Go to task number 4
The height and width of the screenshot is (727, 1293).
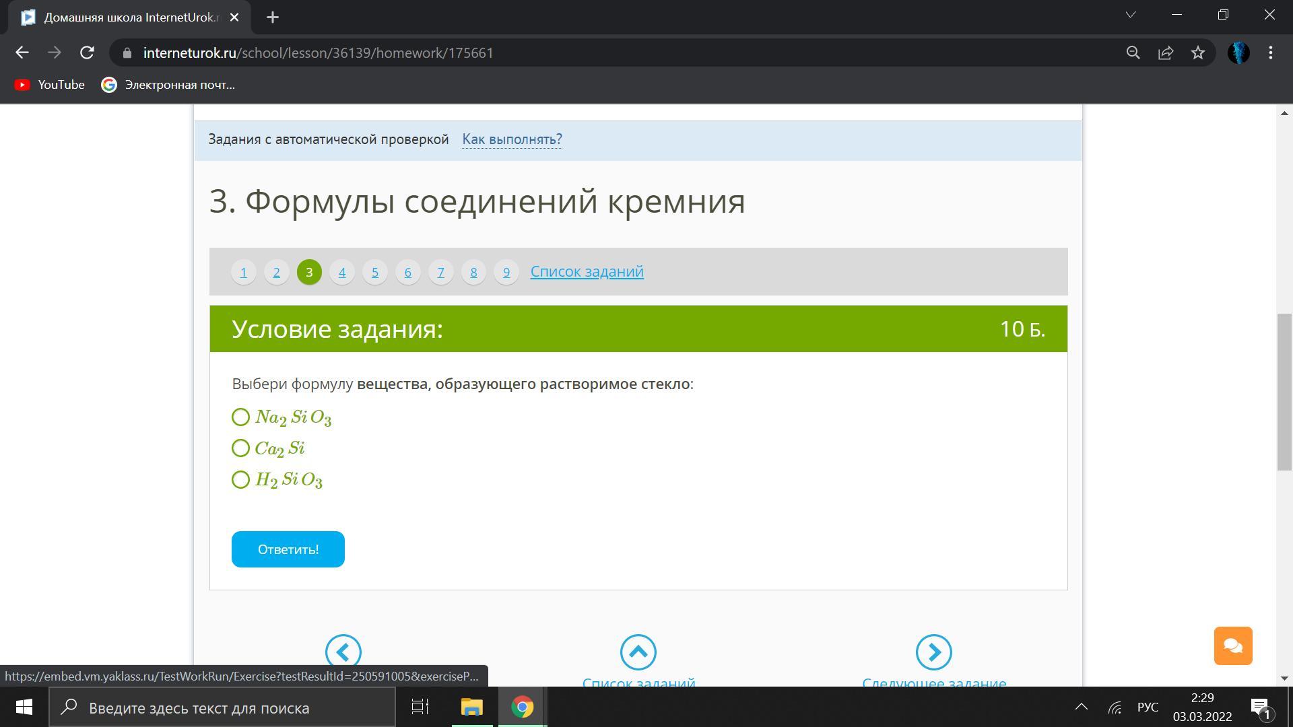click(x=342, y=272)
